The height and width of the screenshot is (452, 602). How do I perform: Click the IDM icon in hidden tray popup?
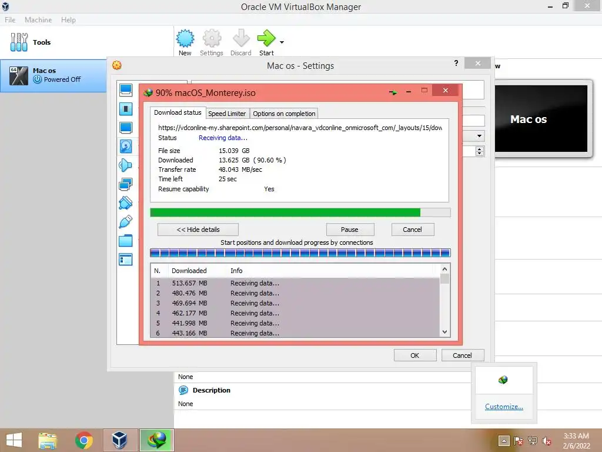pyautogui.click(x=503, y=380)
